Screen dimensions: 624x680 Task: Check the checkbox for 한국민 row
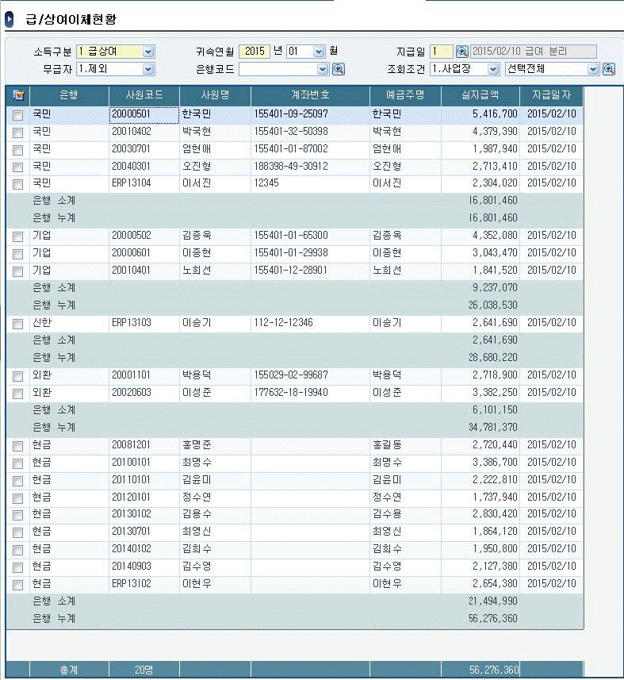coord(17,114)
